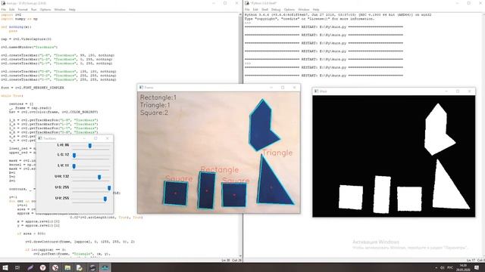Click the 'Rectangle:1' text in Frame window

[158, 97]
